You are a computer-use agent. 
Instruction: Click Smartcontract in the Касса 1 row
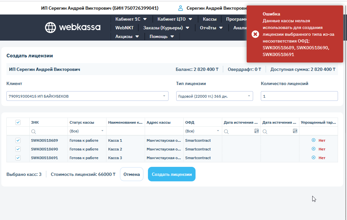pos(198,140)
